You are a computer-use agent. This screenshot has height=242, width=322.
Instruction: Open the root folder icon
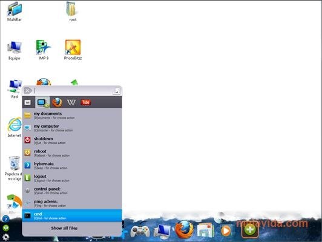[x=73, y=11]
